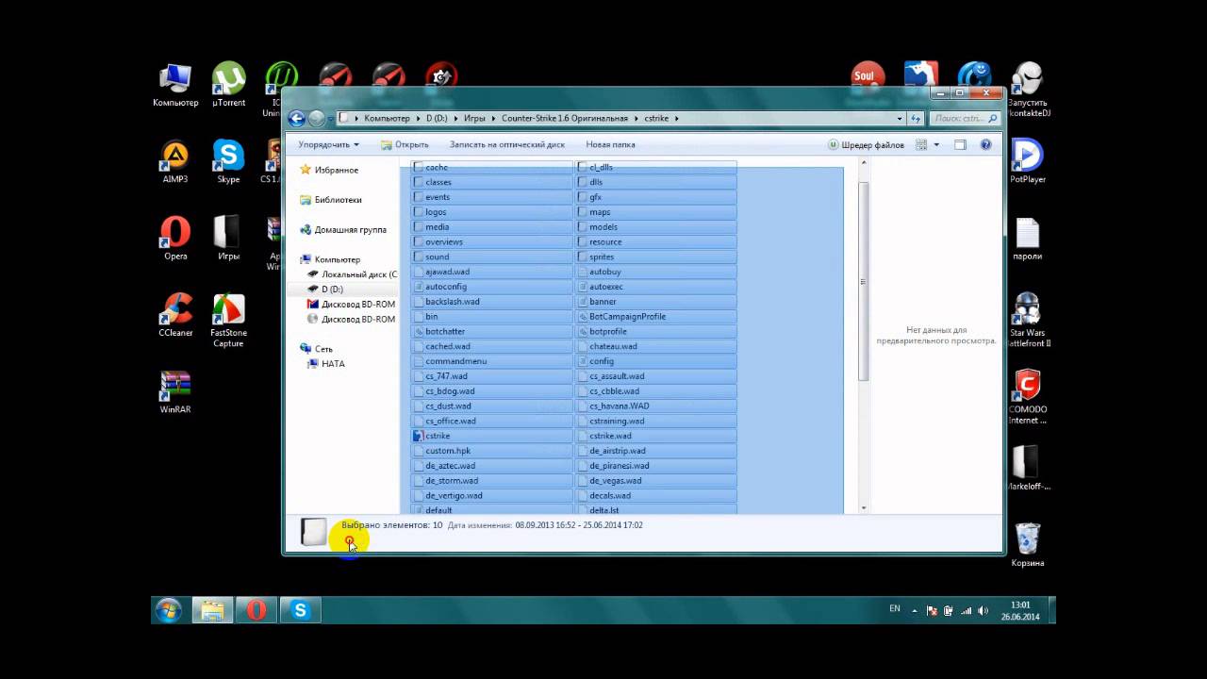Click Counter-Strike 1.6 Оригинальная breadcrumb
1207x679 pixels.
(x=564, y=119)
